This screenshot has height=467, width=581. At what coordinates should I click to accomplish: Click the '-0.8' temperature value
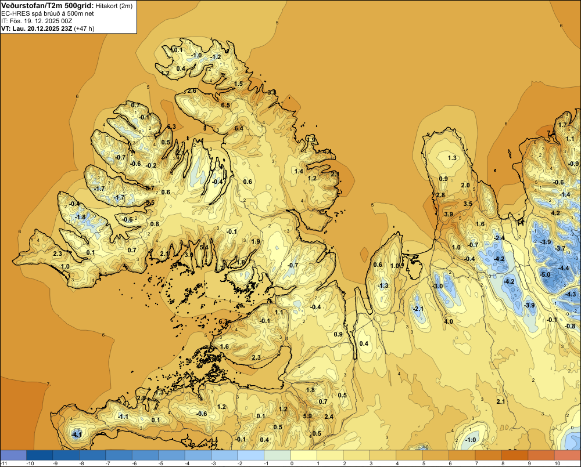point(570,326)
